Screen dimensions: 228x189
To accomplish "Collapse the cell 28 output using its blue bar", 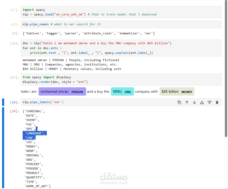I will pos(3,148).
